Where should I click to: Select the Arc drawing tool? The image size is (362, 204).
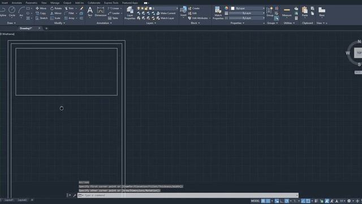point(21,11)
